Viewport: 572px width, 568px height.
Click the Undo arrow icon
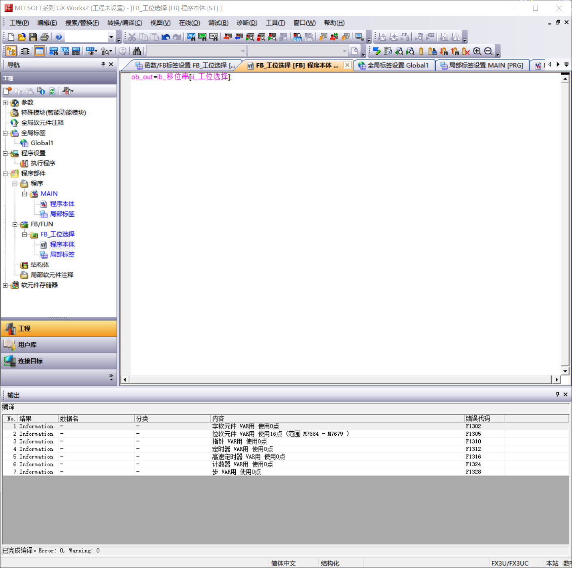coord(166,37)
